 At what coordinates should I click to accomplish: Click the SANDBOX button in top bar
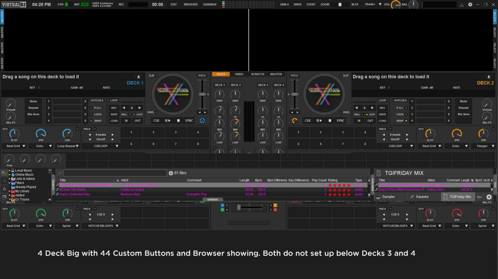point(210,4)
